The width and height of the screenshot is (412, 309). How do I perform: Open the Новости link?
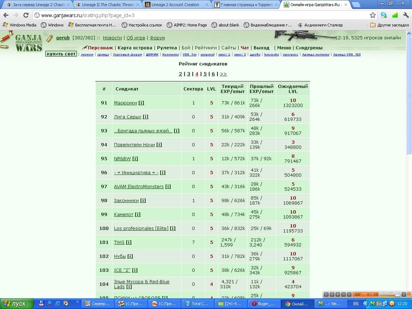[112, 38]
